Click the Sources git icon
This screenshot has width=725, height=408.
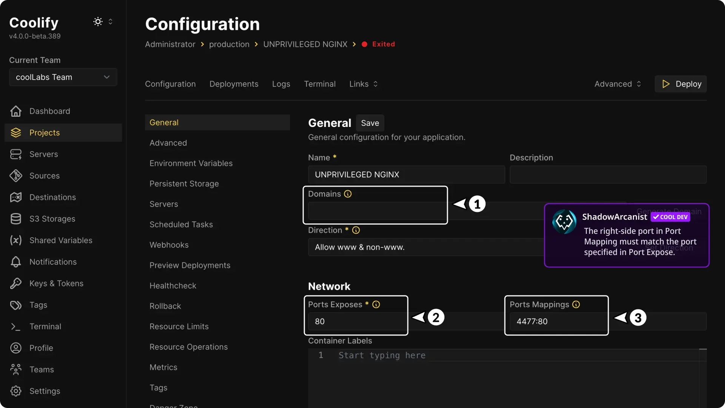point(16,176)
